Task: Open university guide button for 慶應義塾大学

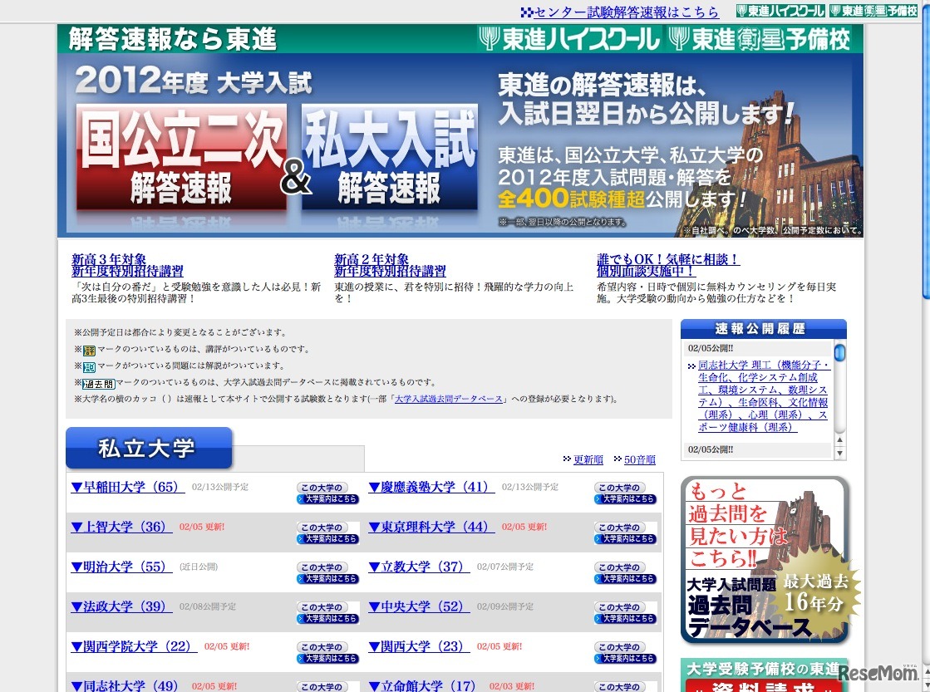Action: coord(625,493)
